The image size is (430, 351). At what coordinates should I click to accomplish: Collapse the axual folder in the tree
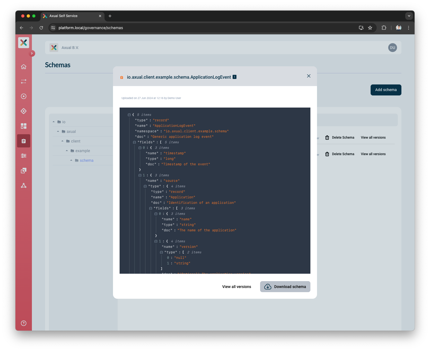(58, 131)
